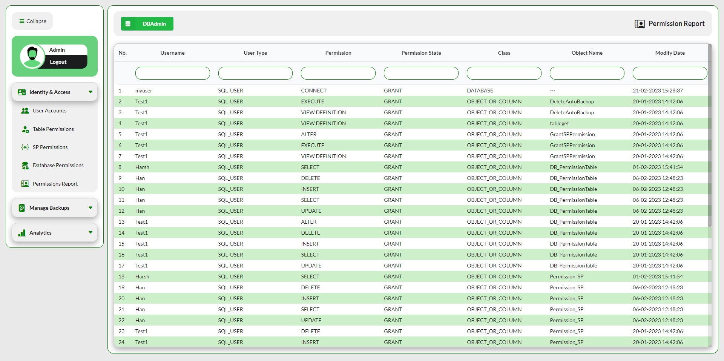Focus the Permission filter field
Image resolution: width=724 pixels, height=361 pixels.
click(338, 73)
